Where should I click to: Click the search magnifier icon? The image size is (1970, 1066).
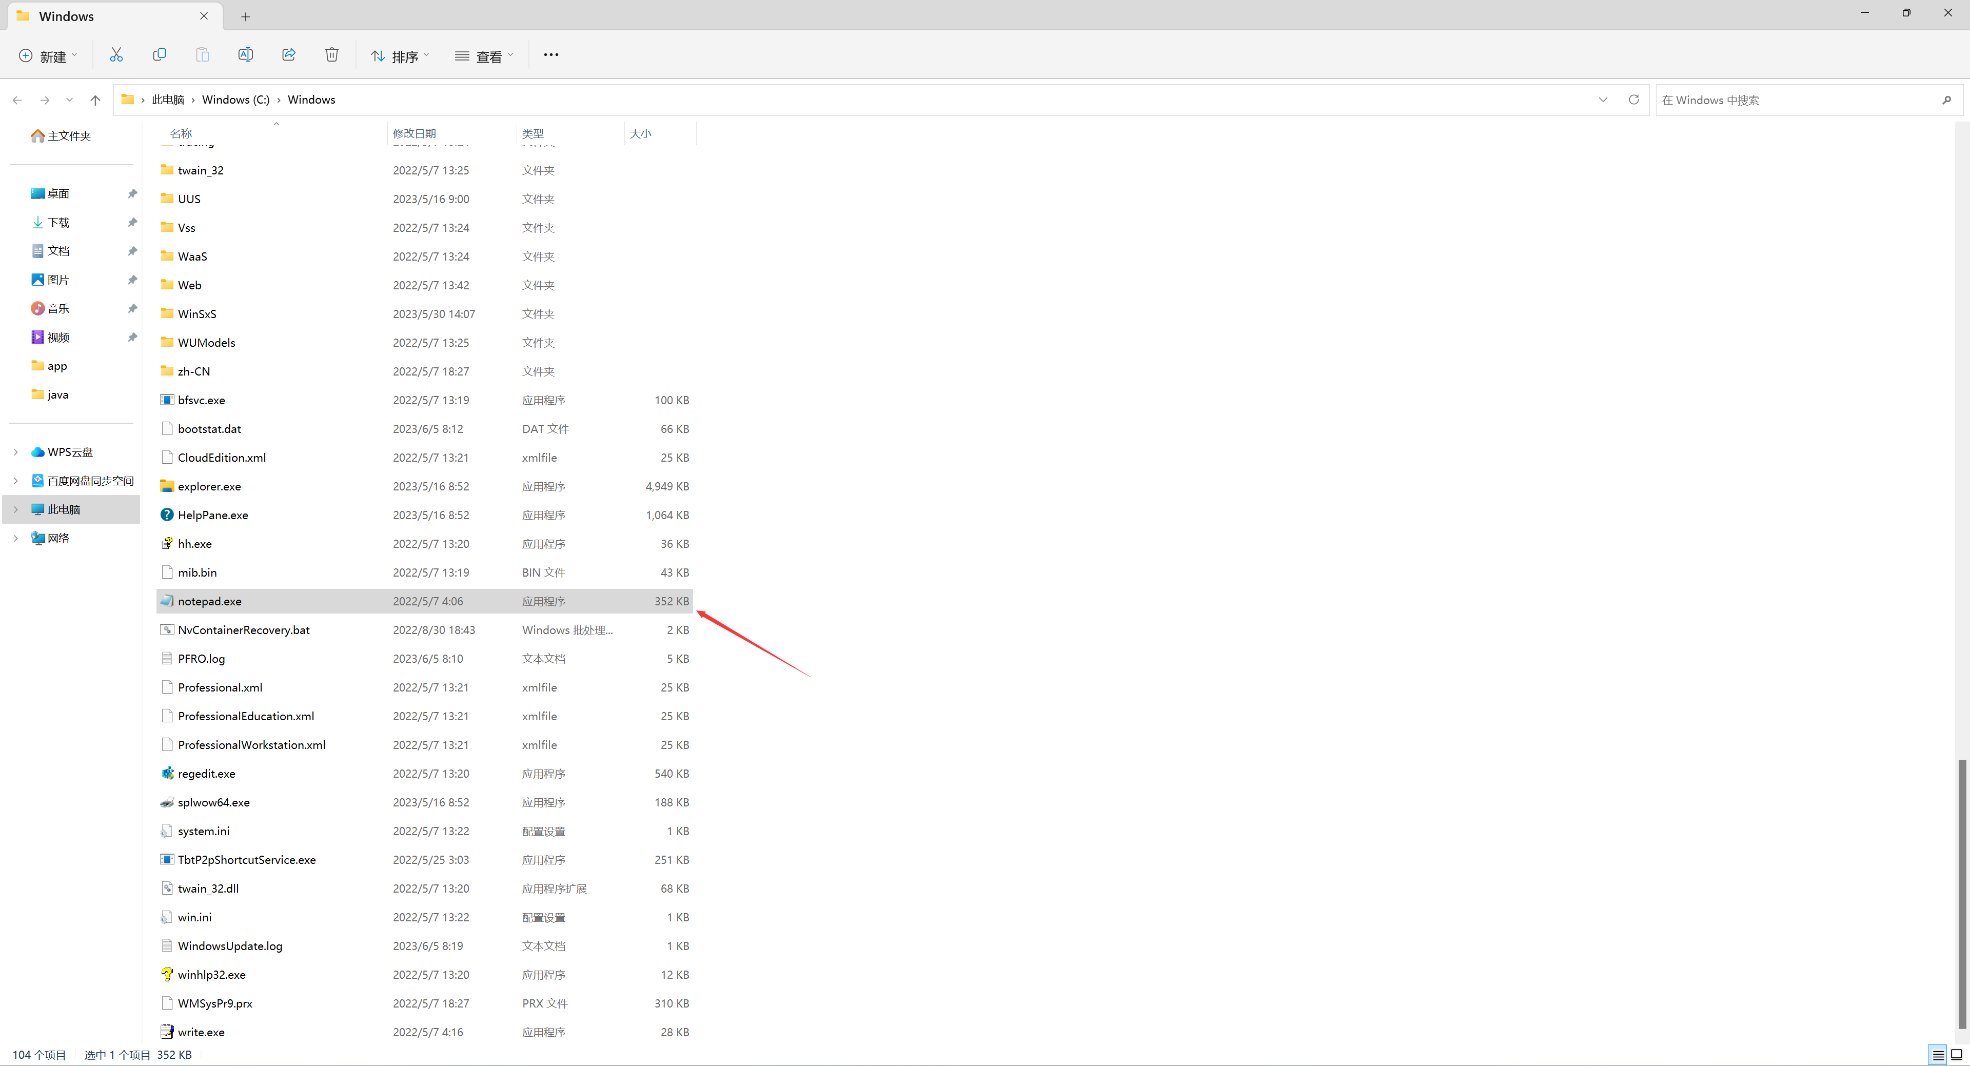[1946, 100]
